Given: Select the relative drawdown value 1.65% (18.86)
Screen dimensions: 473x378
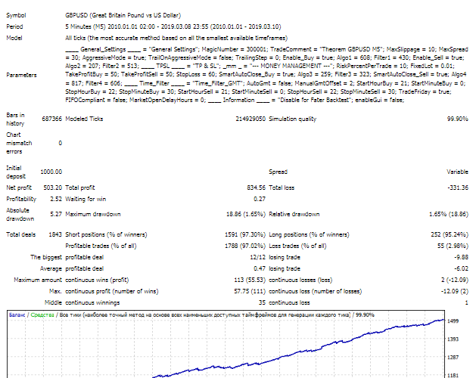Looking at the screenshot, I should pos(449,214).
